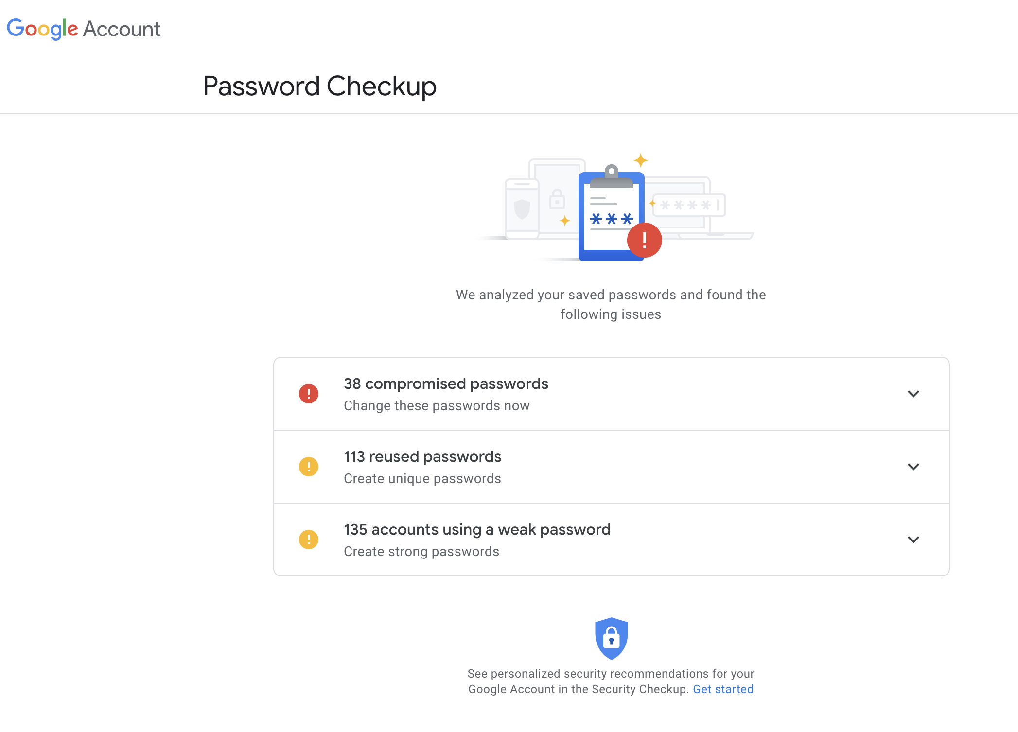Expand the weak password accounts chevron
Viewport: 1018px width, 732px height.
[913, 540]
